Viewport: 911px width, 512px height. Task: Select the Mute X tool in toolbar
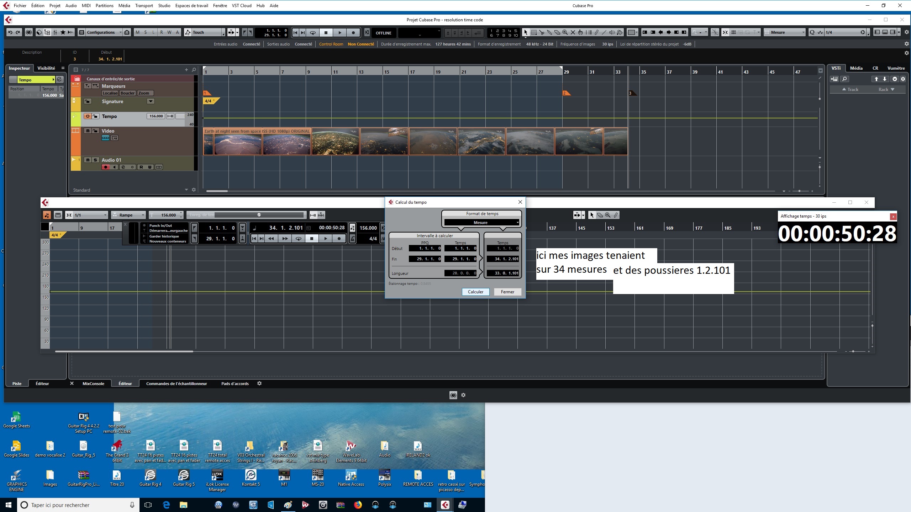573,32
